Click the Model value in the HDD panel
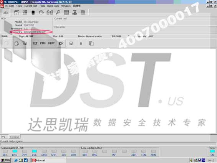Image resolution: width=217 pixels, height=163 pixels. pos(31,22)
